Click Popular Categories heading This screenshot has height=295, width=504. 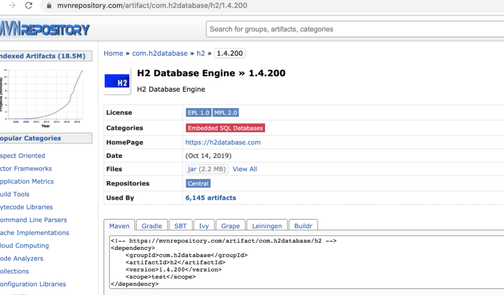30,139
